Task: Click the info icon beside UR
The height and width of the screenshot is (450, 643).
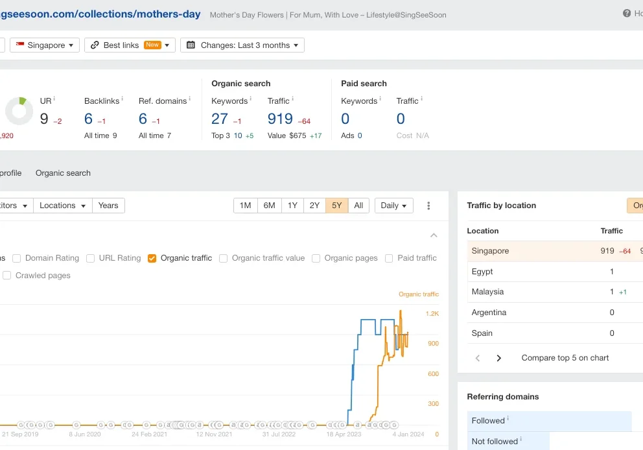Action: pyautogui.click(x=54, y=99)
